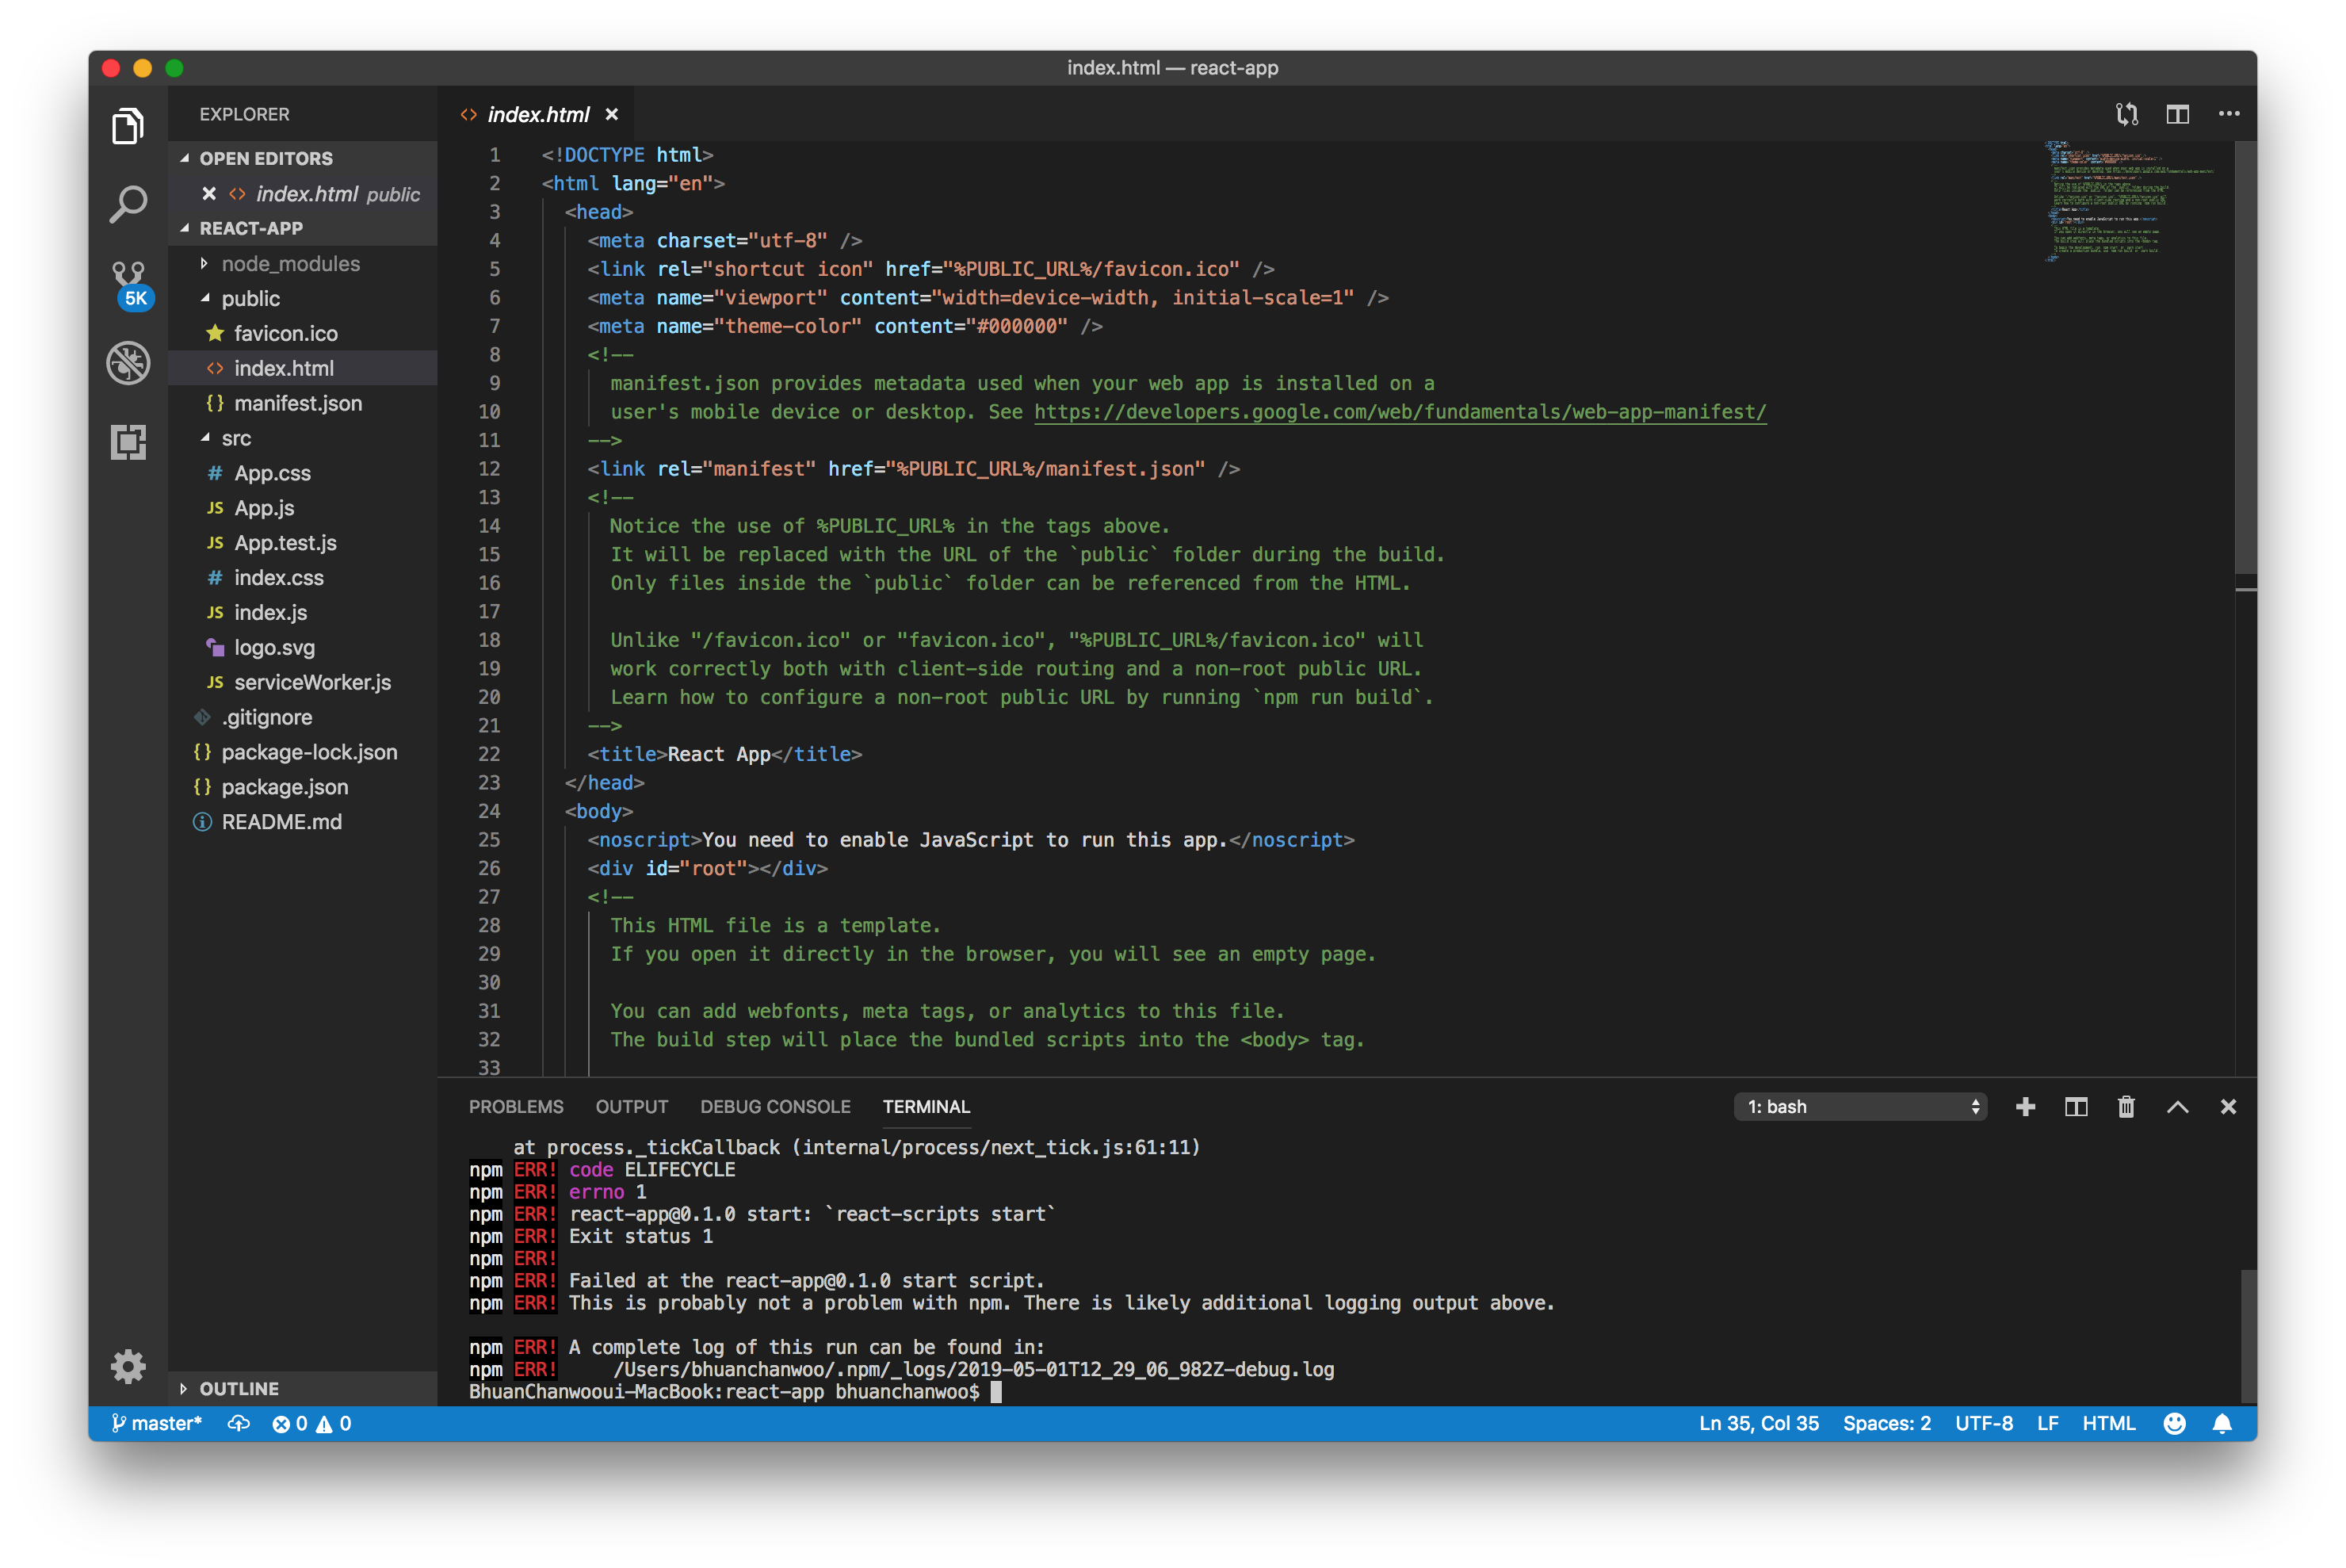The height and width of the screenshot is (1568, 2346).
Task: Open the web-app-manifest URL link
Action: (1400, 412)
